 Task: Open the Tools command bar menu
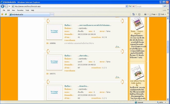pyautogui.click(x=162, y=14)
